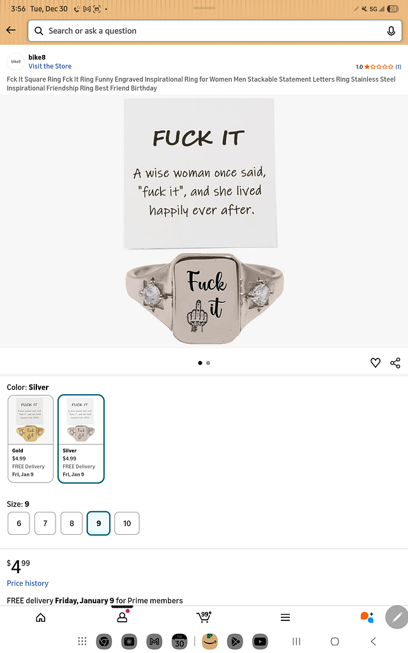Select ring size 6
The image size is (408, 653).
point(19,523)
